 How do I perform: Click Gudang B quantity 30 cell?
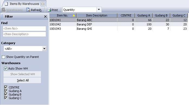point(161,24)
